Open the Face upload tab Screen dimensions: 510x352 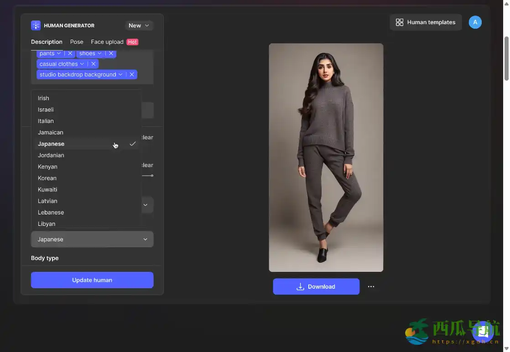(107, 42)
